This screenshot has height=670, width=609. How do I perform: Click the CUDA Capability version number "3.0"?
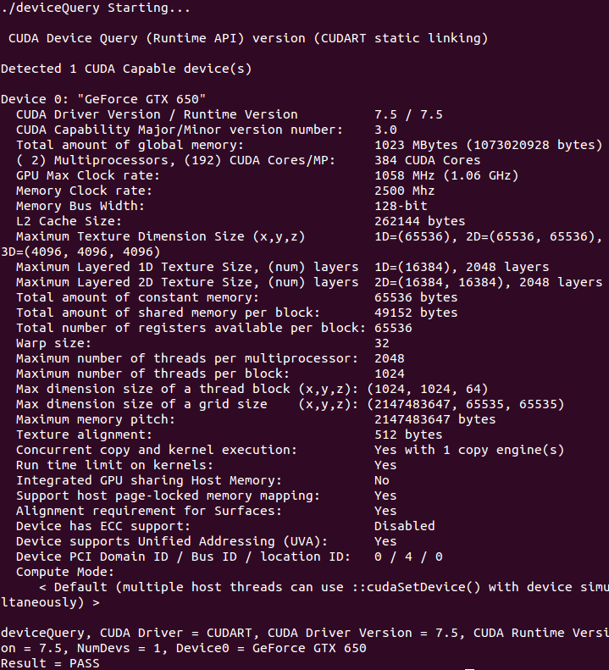[385, 130]
